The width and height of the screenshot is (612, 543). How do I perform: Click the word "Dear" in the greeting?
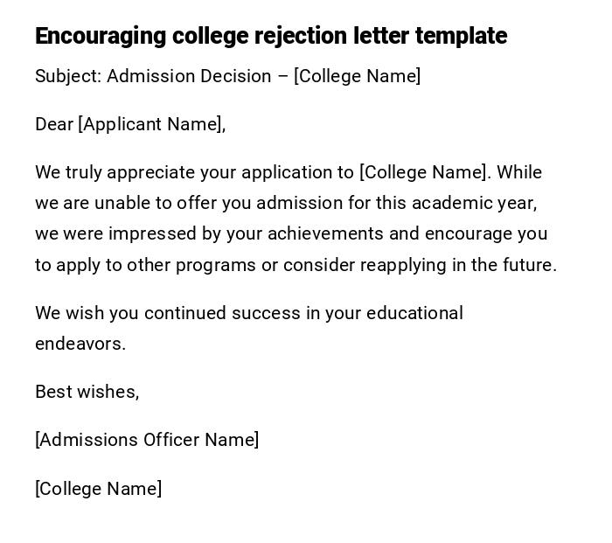54,124
